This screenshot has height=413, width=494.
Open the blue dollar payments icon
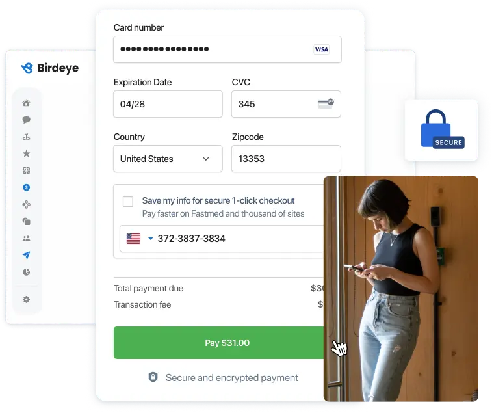(x=27, y=187)
